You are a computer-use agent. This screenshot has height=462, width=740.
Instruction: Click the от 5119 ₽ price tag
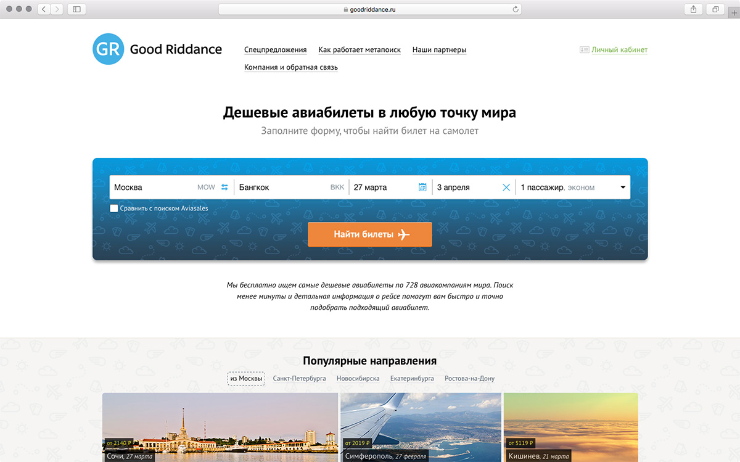tap(520, 443)
